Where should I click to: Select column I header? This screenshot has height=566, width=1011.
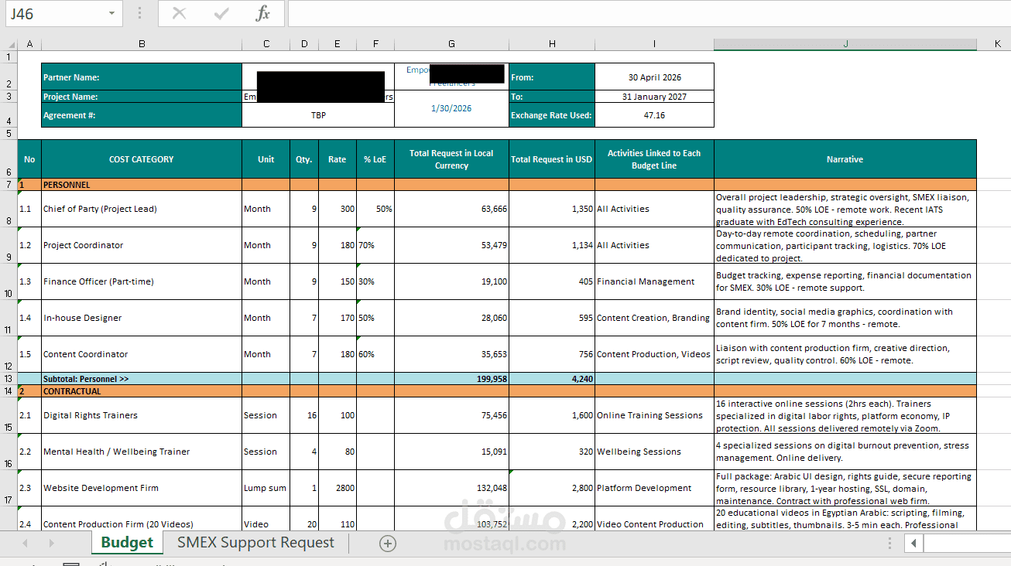[654, 44]
